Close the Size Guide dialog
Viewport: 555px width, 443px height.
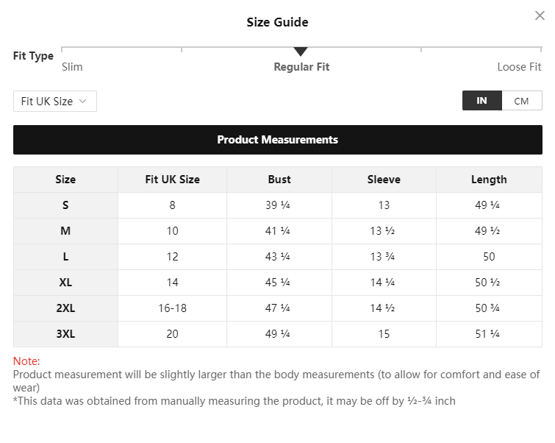click(540, 15)
